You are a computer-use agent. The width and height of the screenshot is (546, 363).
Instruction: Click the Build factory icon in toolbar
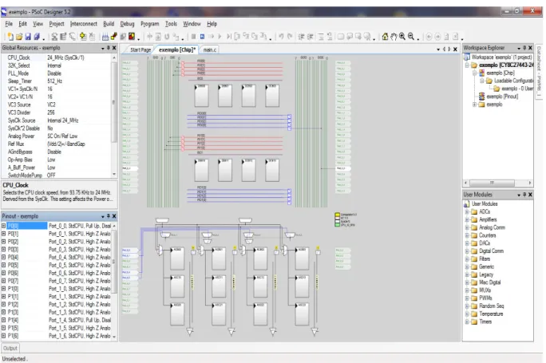105,37
